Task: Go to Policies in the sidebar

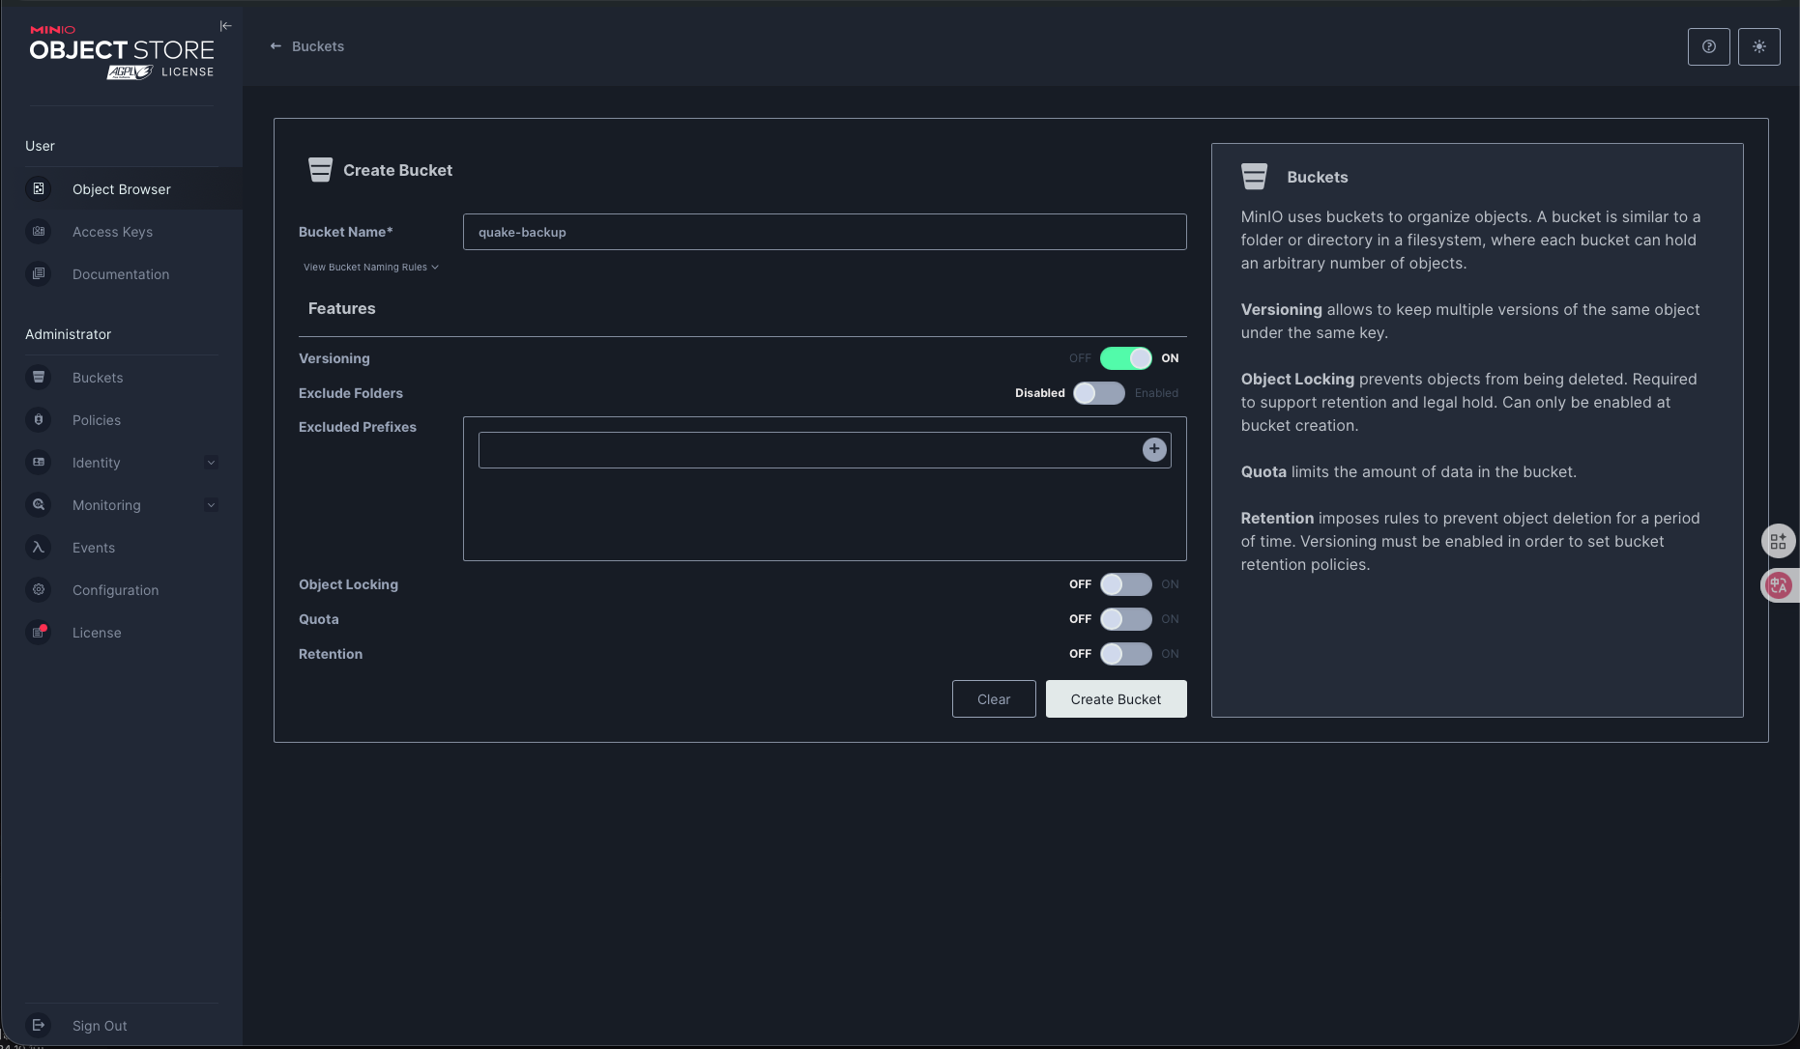Action: (97, 420)
